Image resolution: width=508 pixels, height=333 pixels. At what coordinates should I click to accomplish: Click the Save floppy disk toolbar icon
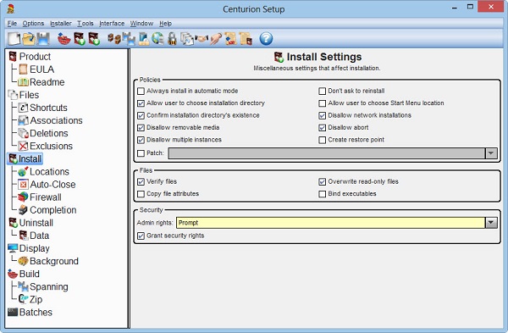click(x=43, y=39)
